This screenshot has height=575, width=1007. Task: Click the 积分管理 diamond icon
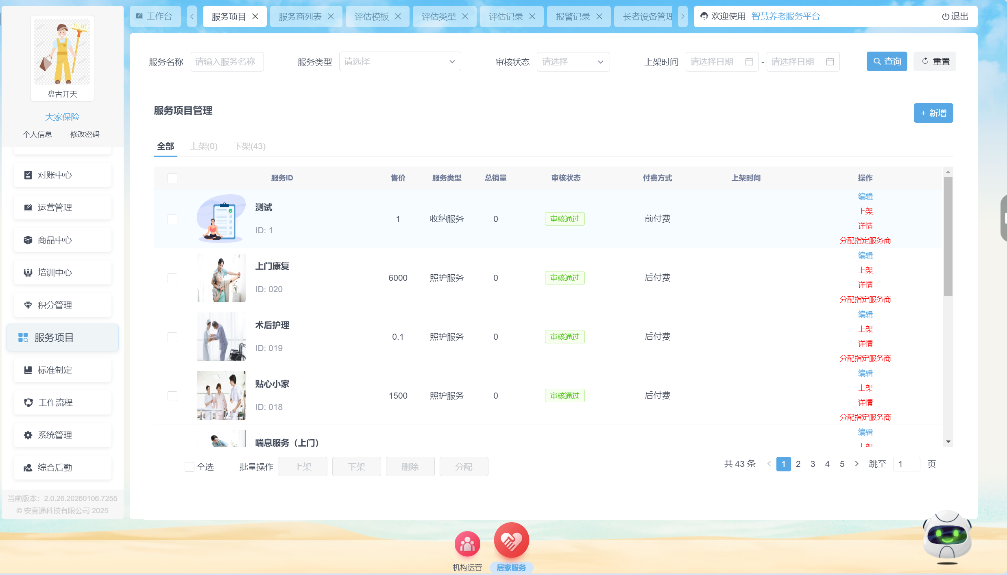[28, 305]
